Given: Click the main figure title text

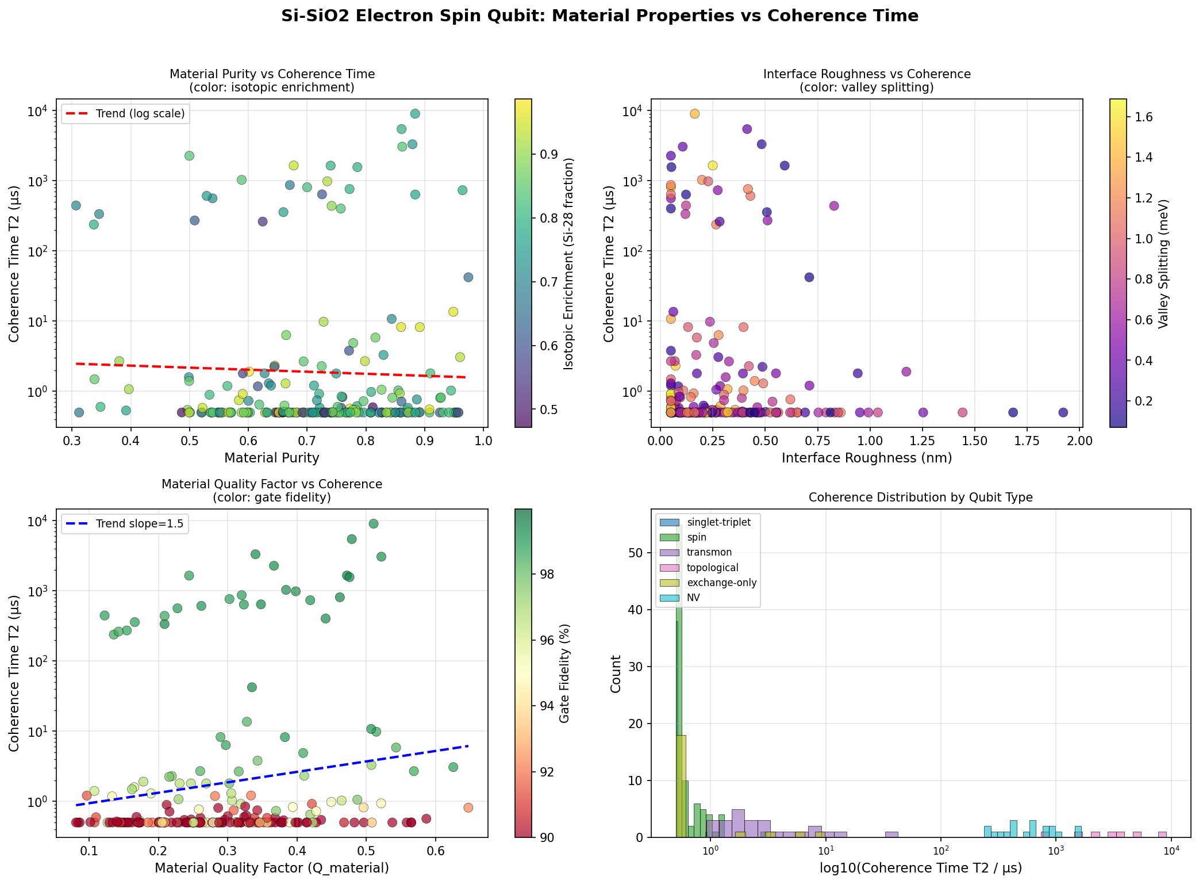Looking at the screenshot, I should tap(599, 16).
